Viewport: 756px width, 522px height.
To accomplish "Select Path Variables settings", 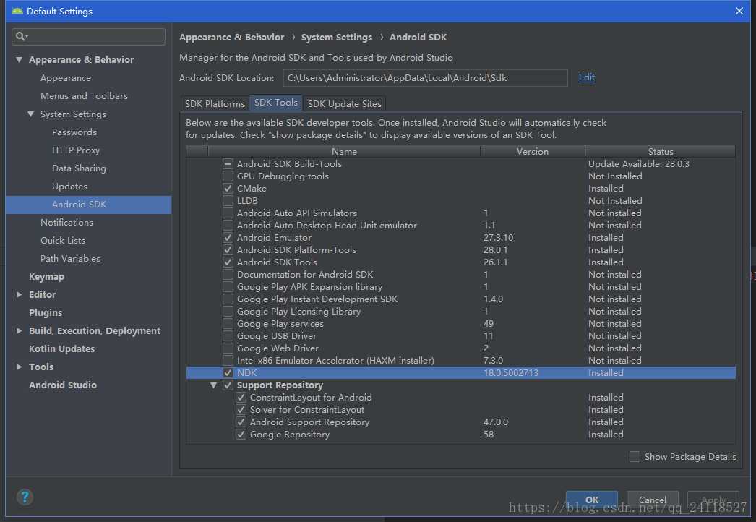I will click(70, 259).
